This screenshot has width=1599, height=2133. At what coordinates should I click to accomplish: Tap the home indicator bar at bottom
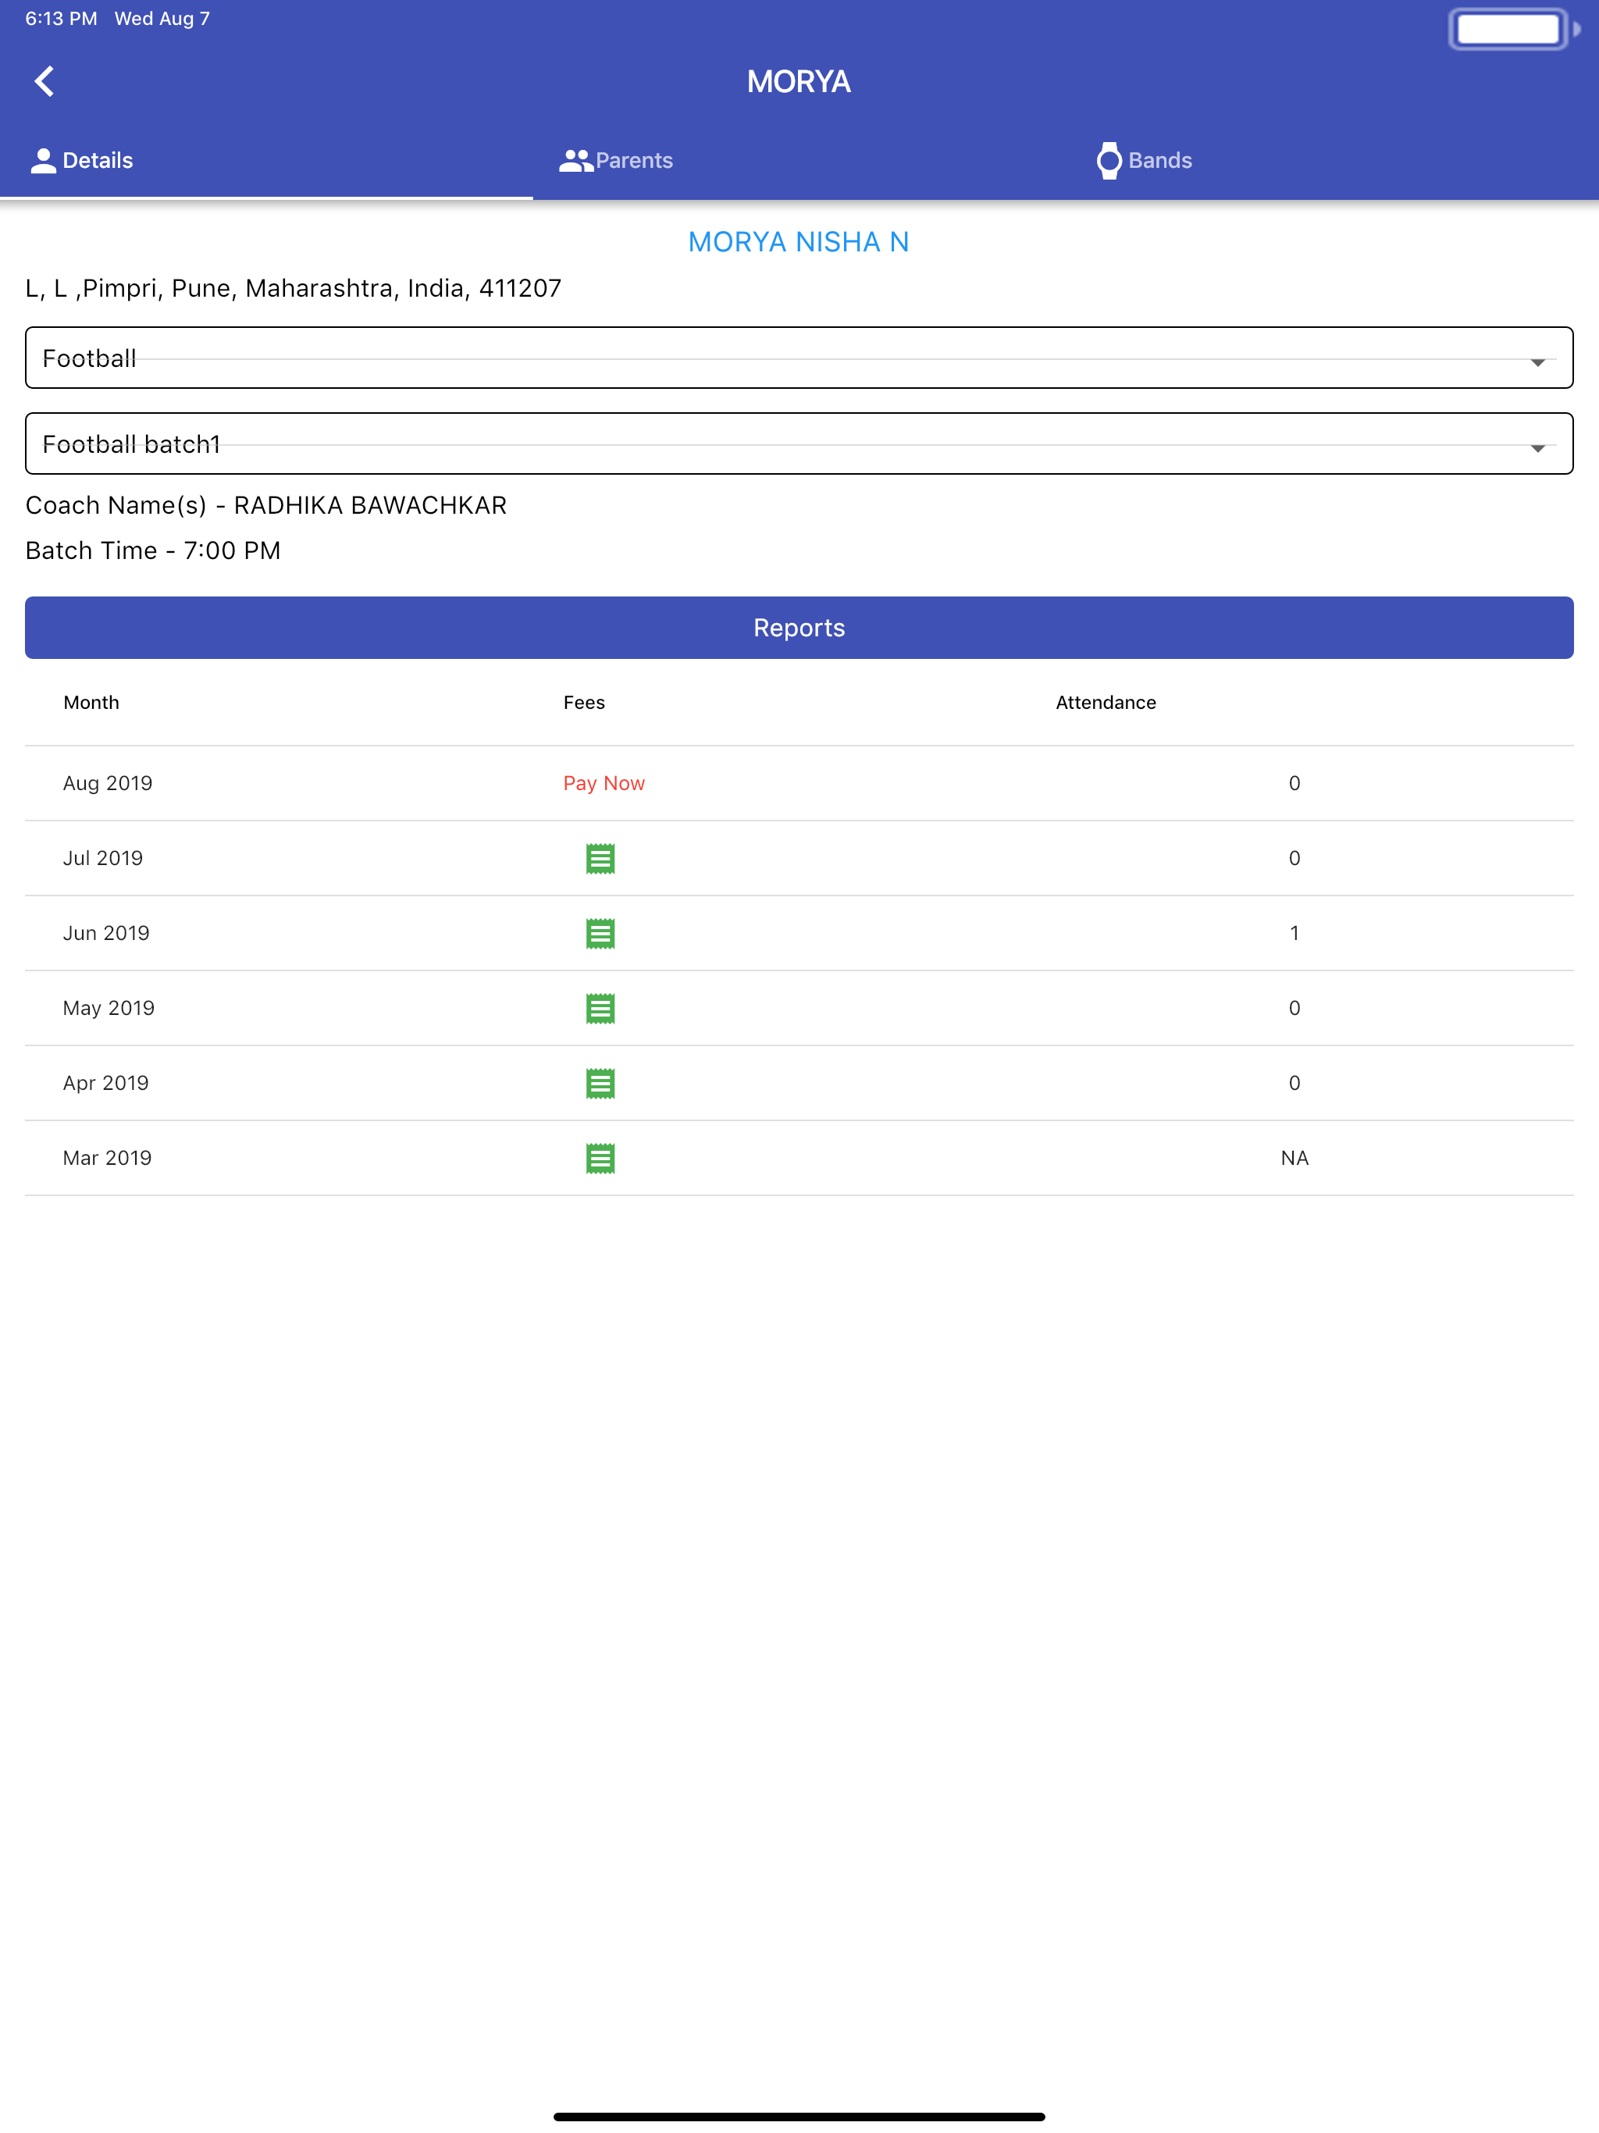point(799,2117)
